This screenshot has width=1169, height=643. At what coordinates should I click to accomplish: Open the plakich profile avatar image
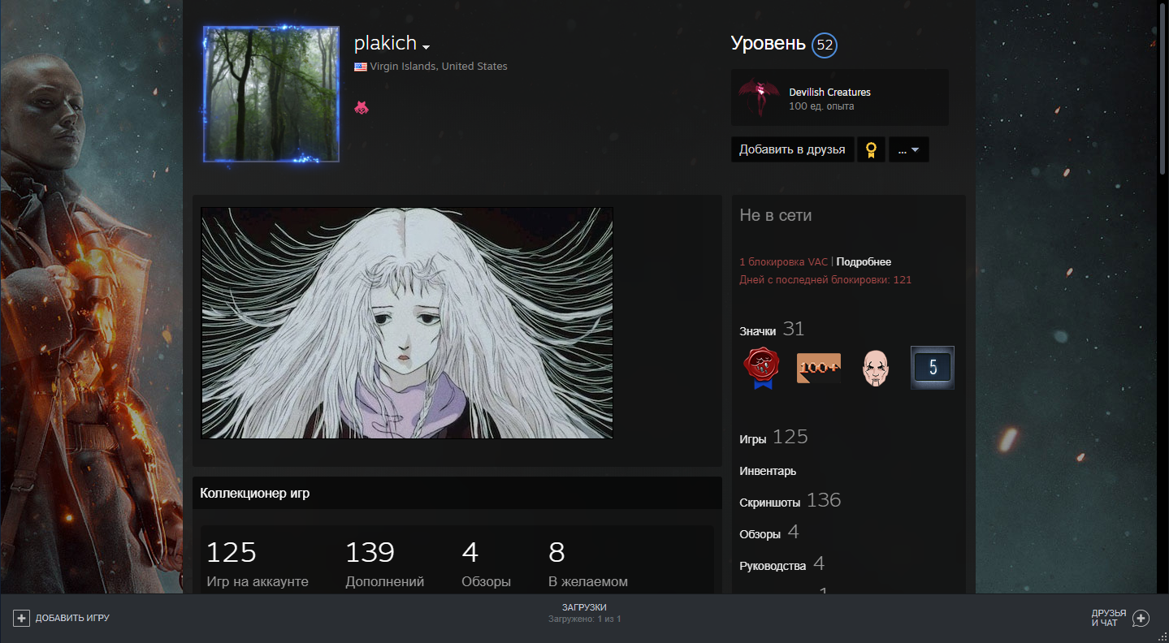pos(271,94)
